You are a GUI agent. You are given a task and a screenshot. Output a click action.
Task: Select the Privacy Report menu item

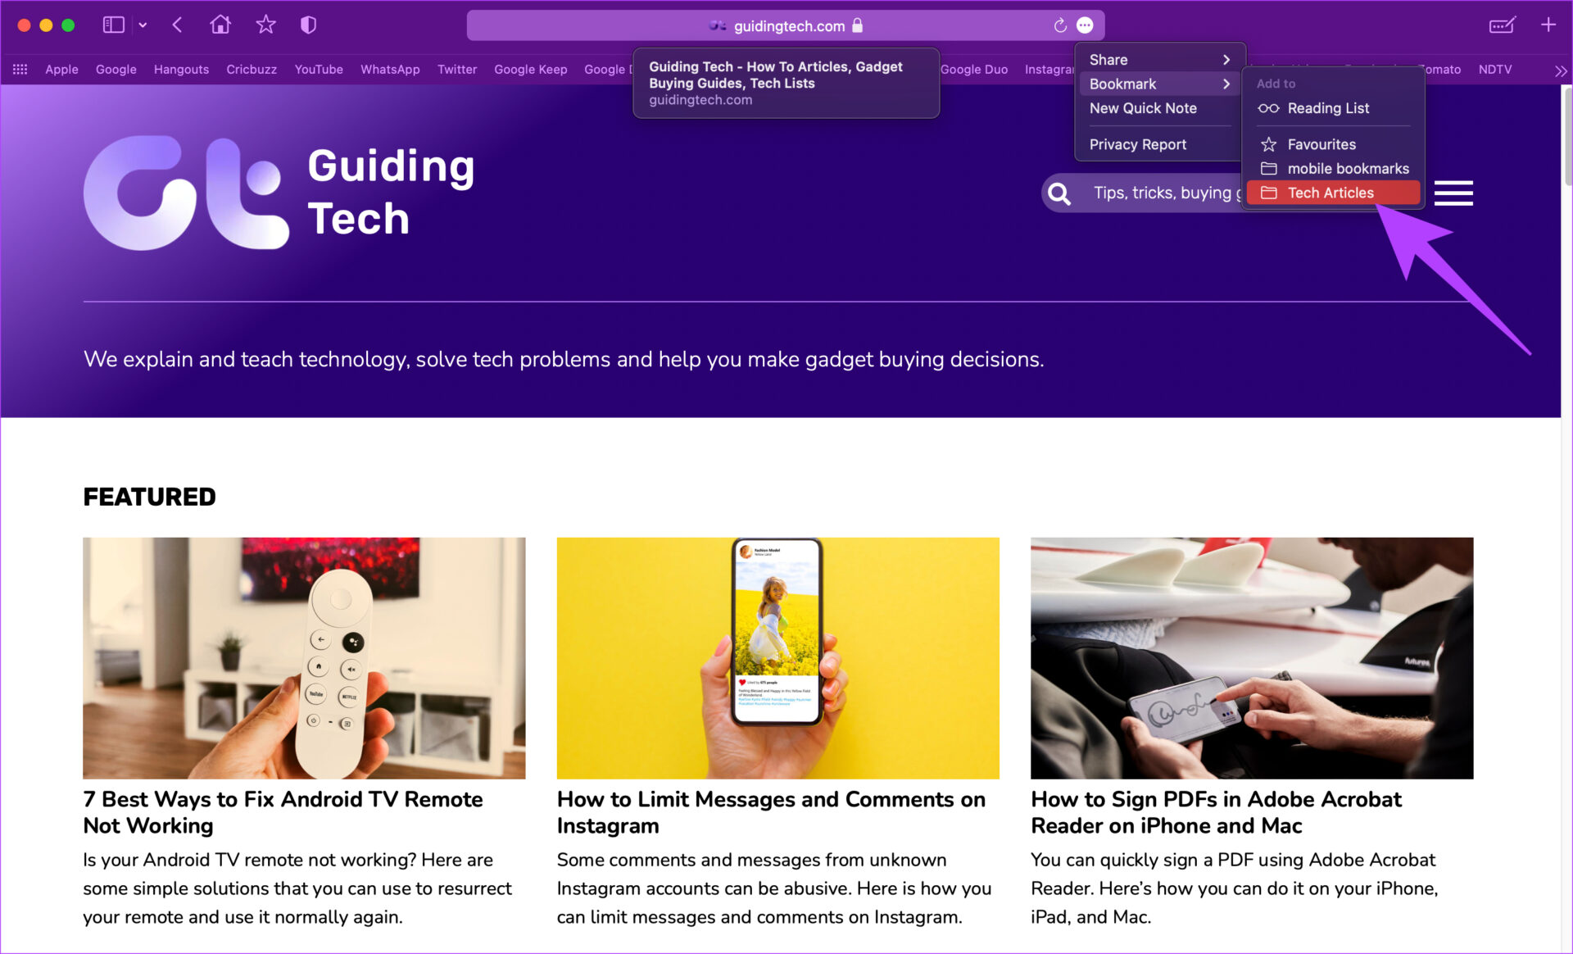tap(1138, 143)
